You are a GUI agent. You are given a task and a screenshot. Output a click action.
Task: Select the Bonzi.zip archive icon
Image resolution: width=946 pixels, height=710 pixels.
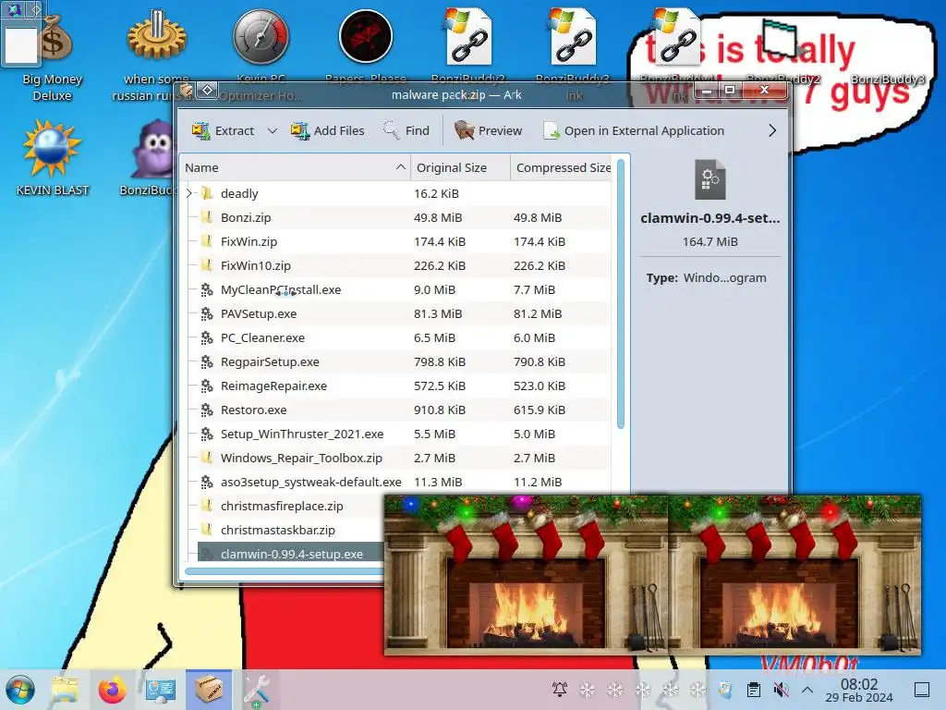click(207, 217)
